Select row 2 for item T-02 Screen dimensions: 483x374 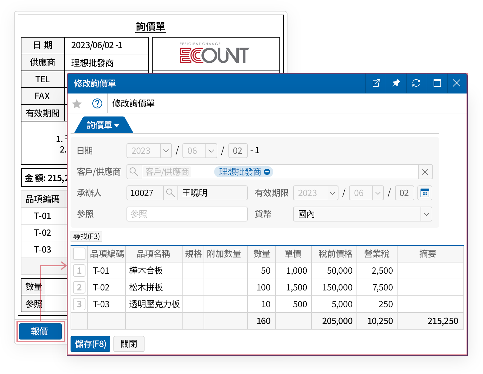pos(79,287)
